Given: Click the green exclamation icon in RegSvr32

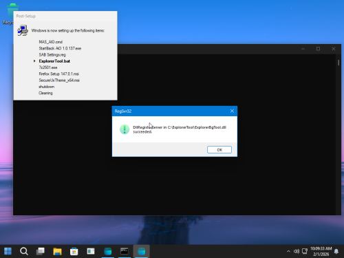Looking at the screenshot, I should [125, 129].
